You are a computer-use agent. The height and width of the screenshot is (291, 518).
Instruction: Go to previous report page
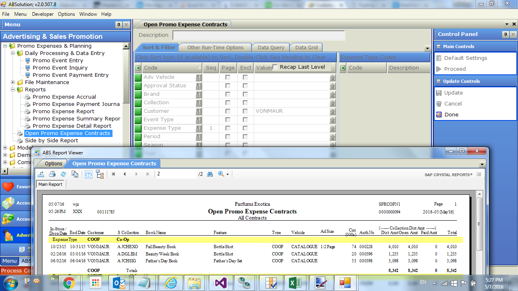click(125, 174)
